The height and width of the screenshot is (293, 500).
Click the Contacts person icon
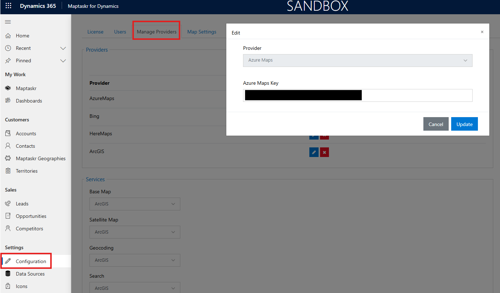8,146
